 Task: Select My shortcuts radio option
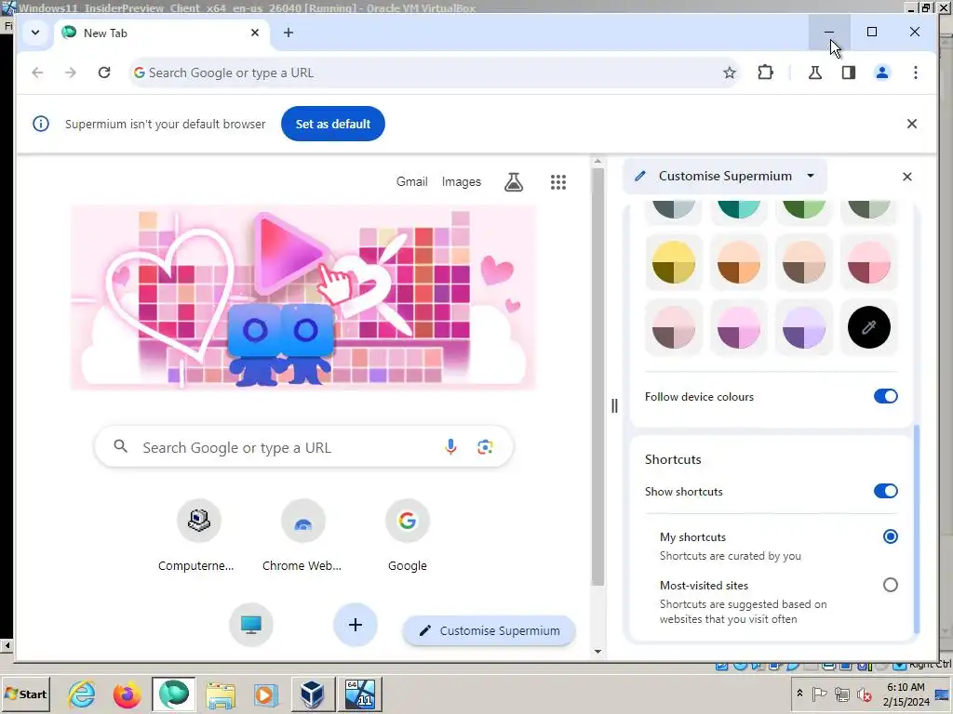point(890,536)
